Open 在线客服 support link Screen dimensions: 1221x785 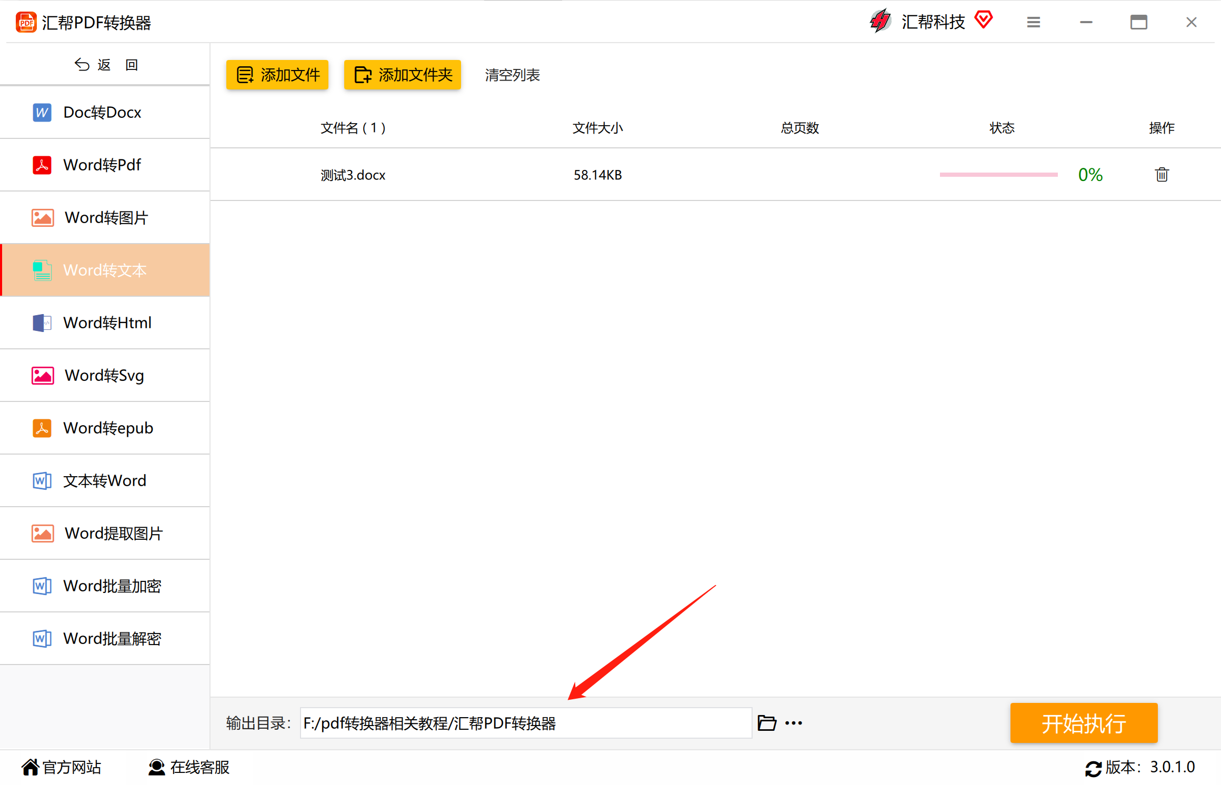(x=200, y=767)
